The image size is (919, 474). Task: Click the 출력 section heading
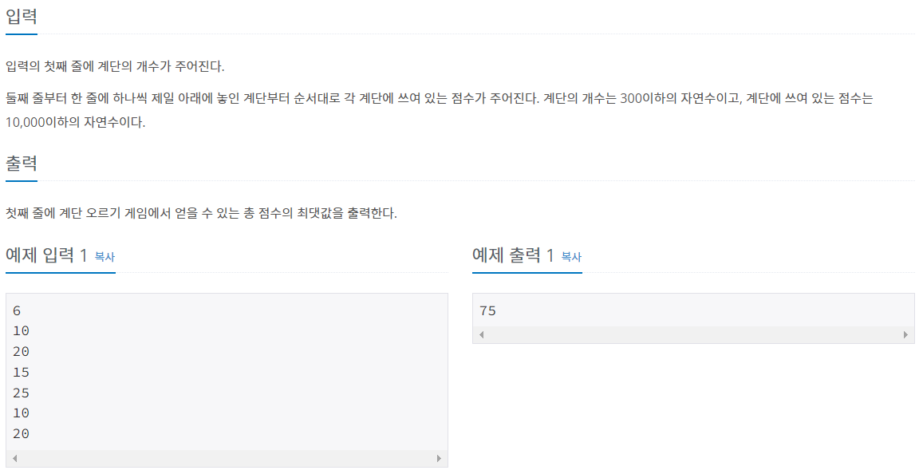(22, 163)
